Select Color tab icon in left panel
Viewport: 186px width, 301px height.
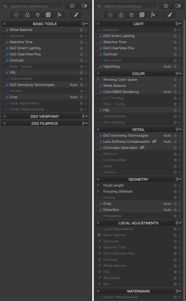click(x=27, y=15)
